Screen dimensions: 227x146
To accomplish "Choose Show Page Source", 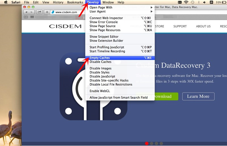I will point(120,26).
